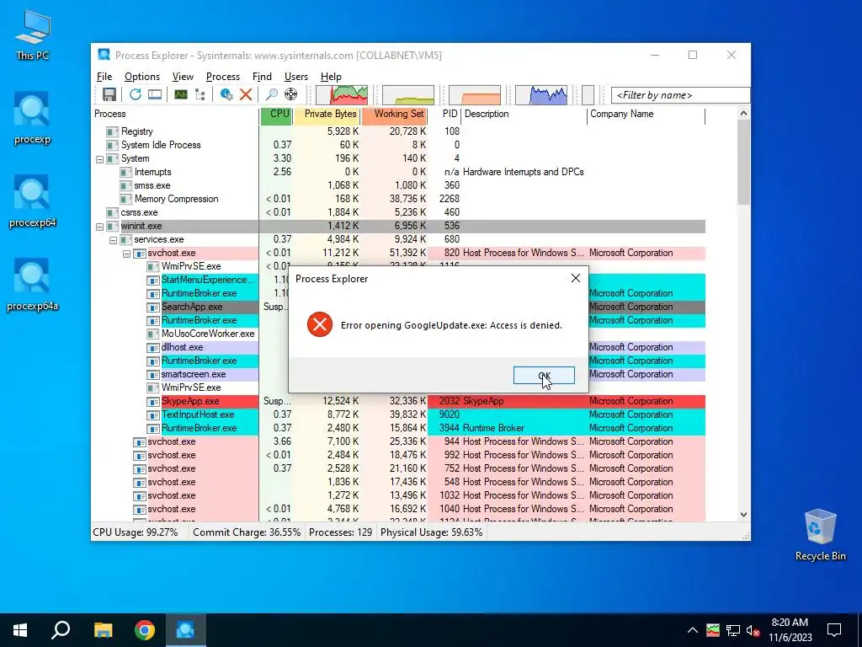Click the orange physical memory mini graph
The height and width of the screenshot is (647, 862).
point(475,94)
